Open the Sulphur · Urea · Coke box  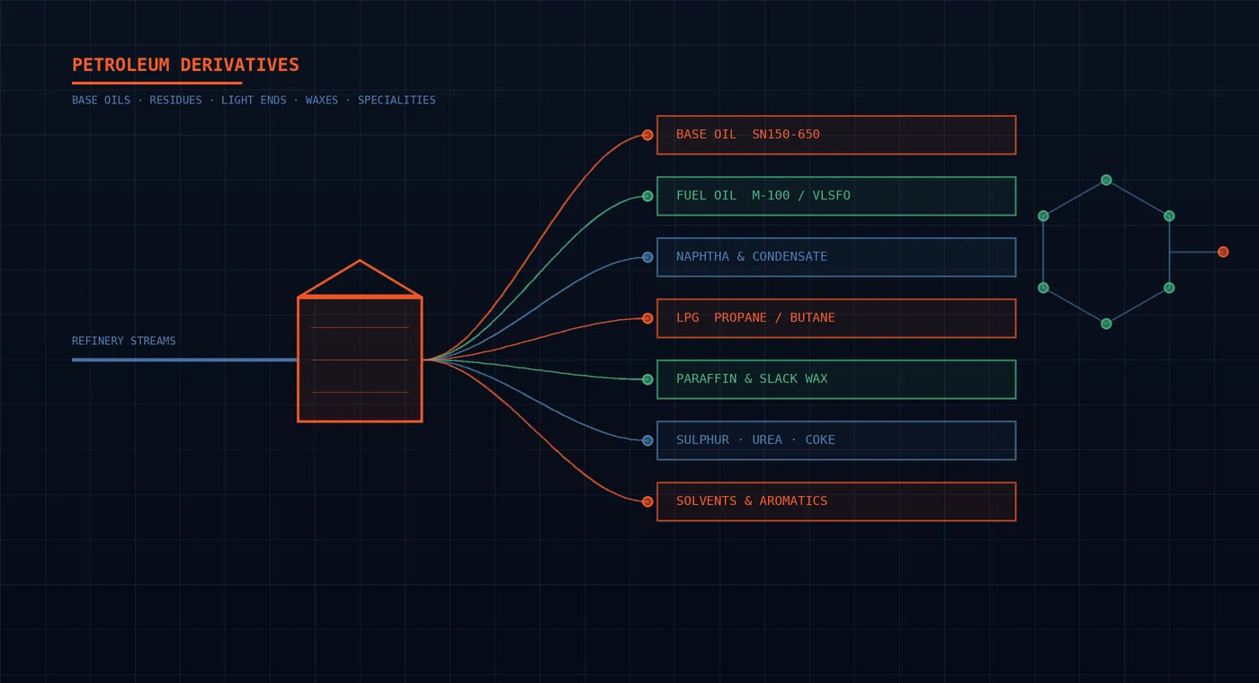836,440
